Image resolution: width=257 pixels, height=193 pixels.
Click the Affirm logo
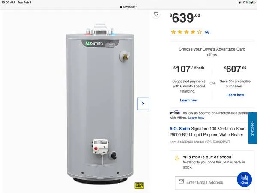point(175,112)
